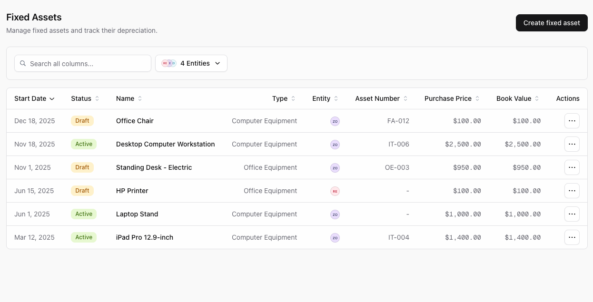The width and height of the screenshot is (593, 302).
Task: Open actions menu for Desktop Computer Workstation
Action: pyautogui.click(x=572, y=144)
